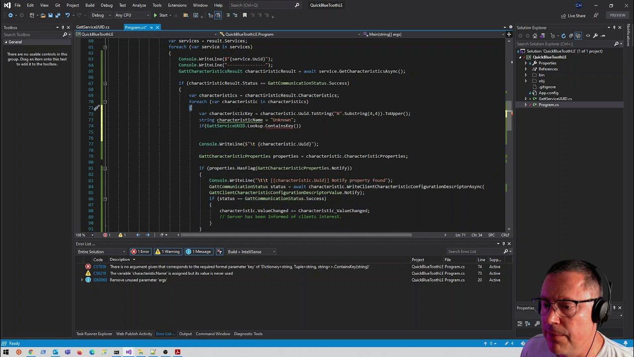Click the Chrome icon in taskbar

pos(31,352)
